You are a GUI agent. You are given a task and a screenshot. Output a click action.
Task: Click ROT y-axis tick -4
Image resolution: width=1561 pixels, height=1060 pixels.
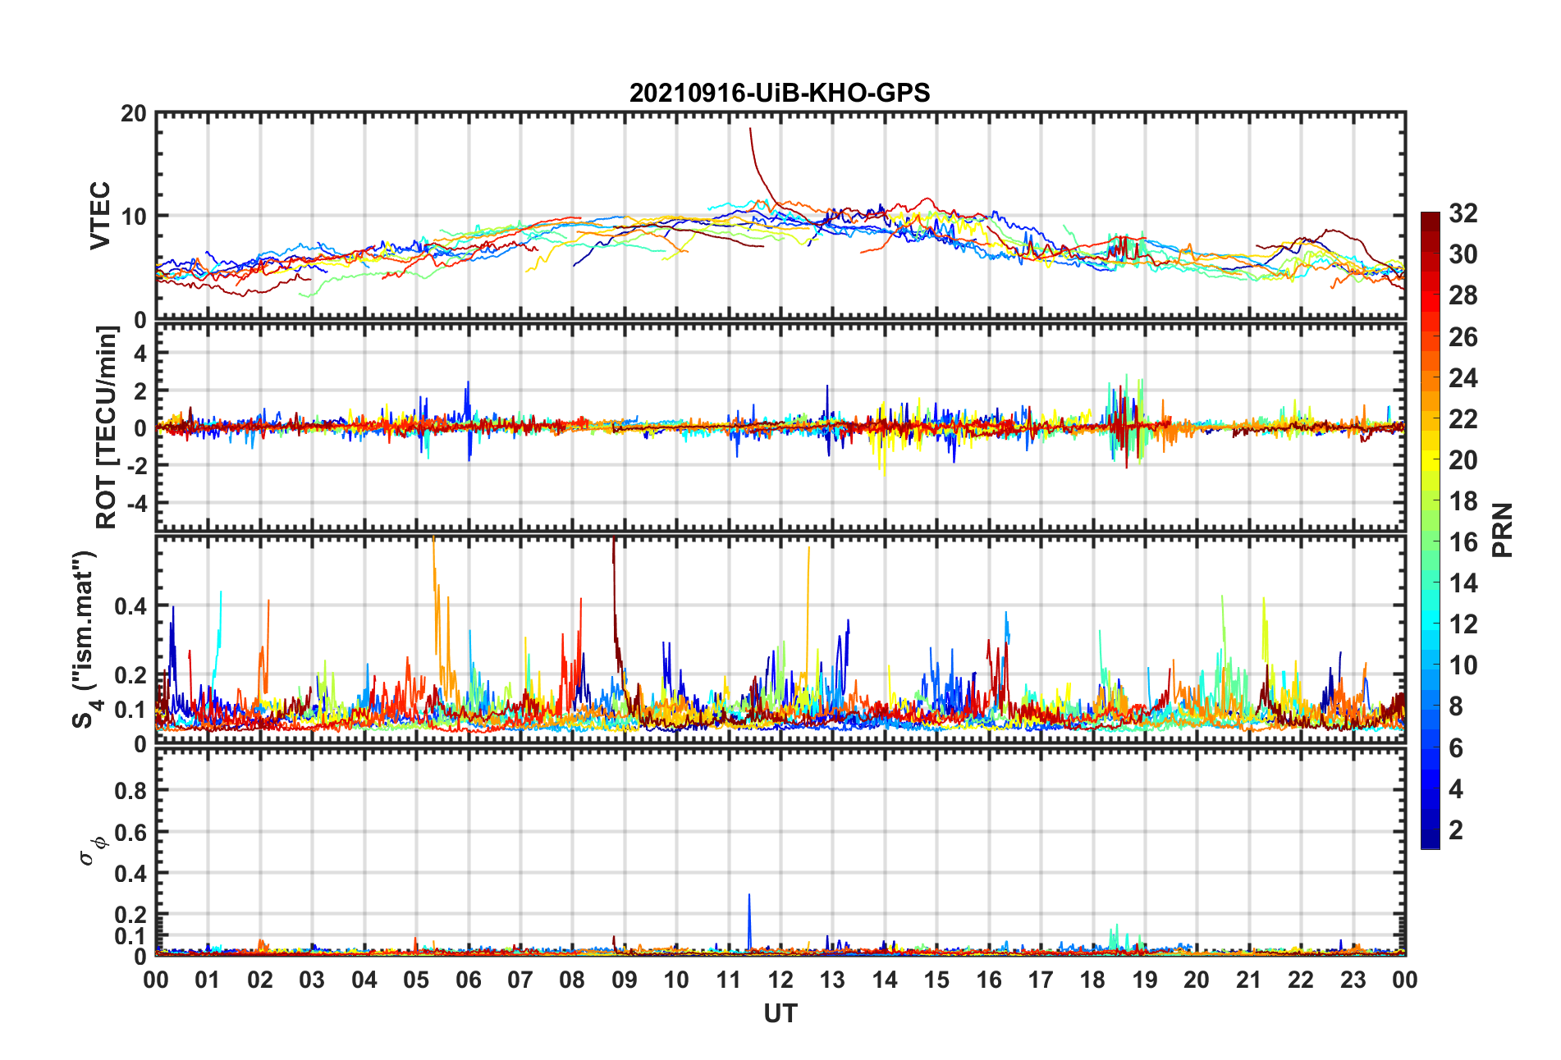click(x=136, y=502)
